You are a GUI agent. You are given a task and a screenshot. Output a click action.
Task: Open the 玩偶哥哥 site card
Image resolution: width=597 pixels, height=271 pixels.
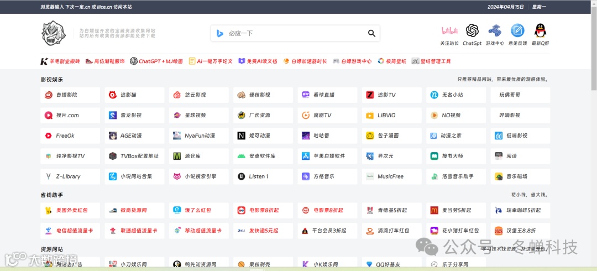[521, 95]
